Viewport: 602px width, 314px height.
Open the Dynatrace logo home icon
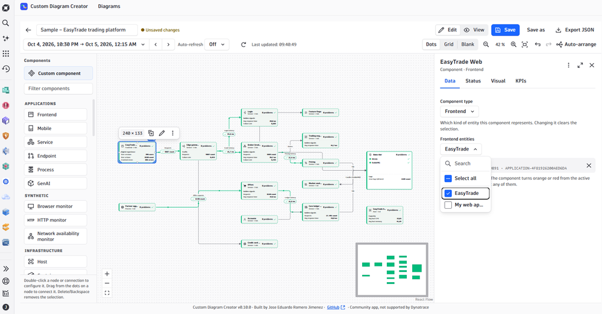point(6,8)
